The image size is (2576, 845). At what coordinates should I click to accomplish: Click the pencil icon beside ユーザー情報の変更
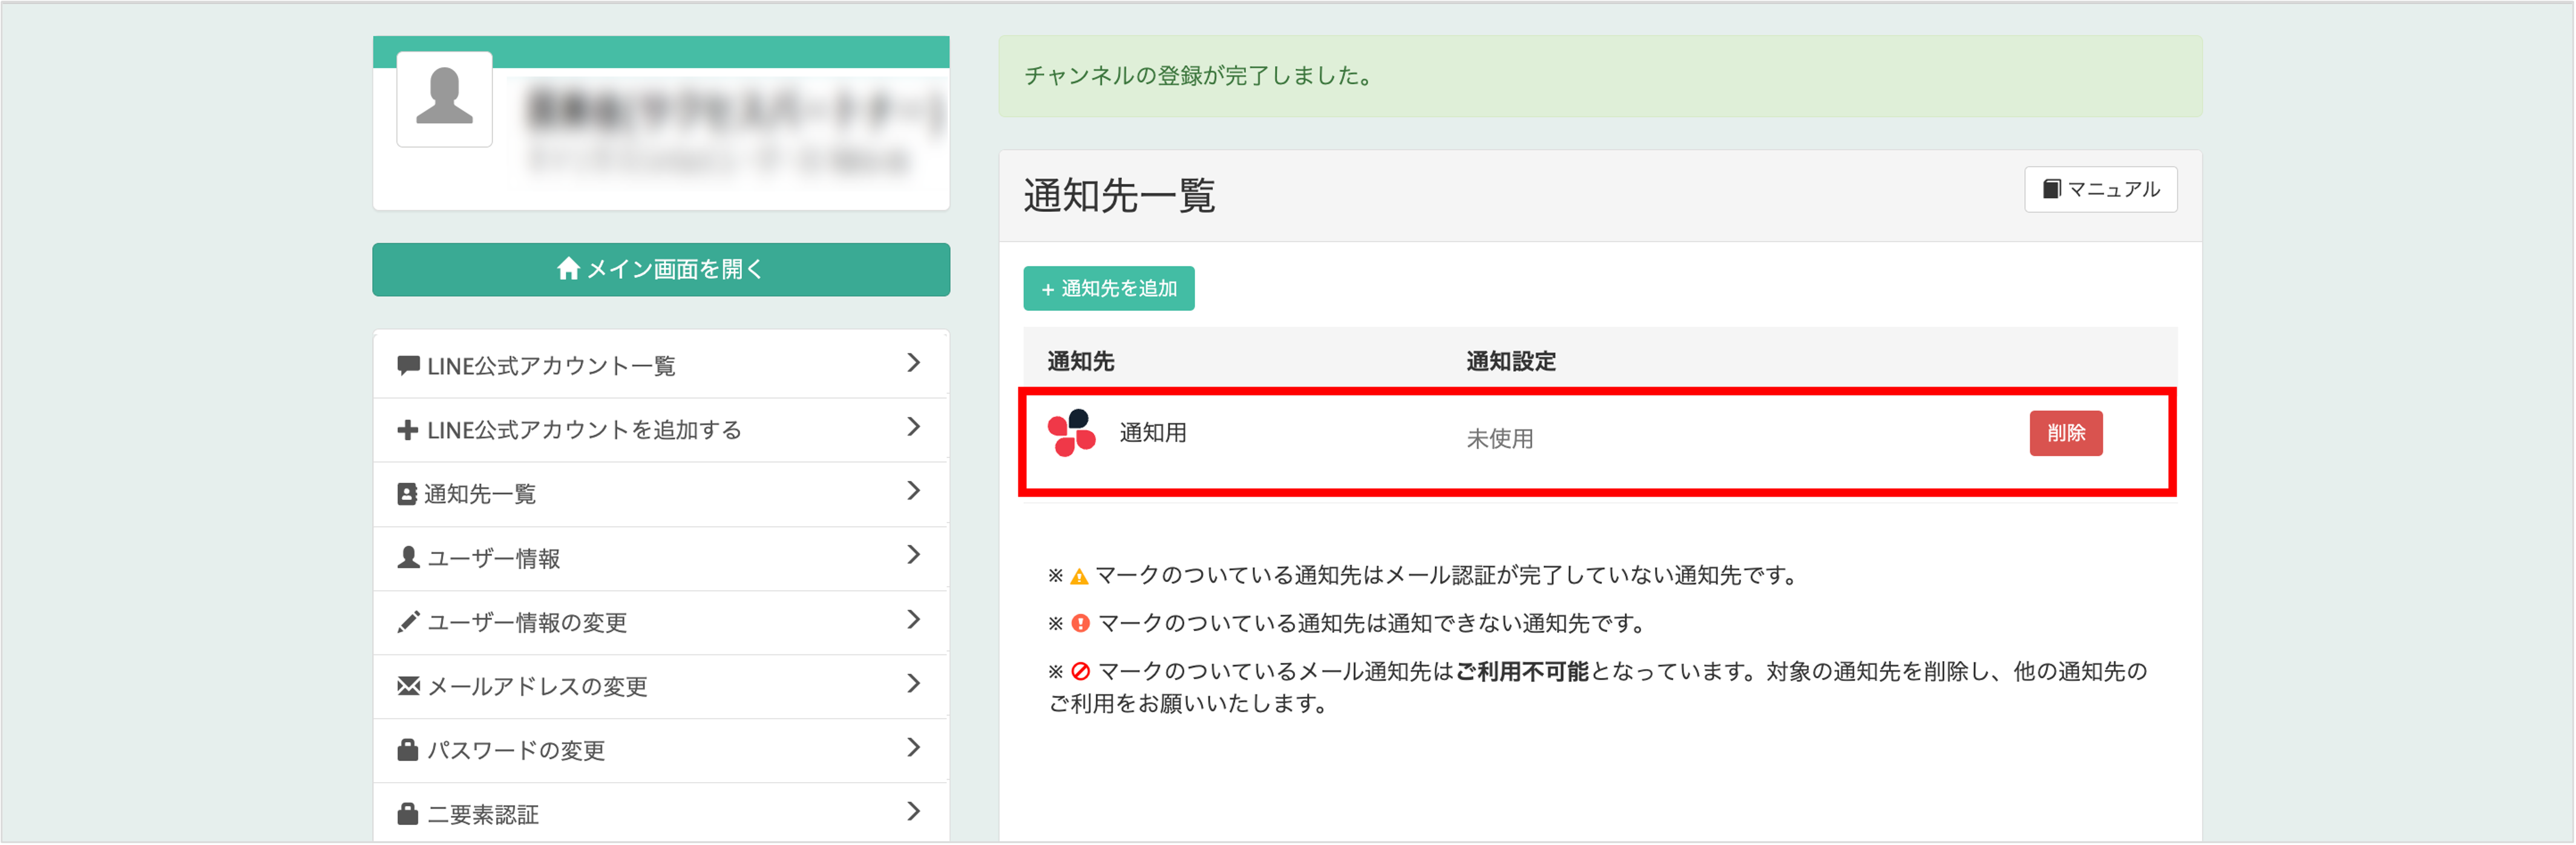pos(407,622)
